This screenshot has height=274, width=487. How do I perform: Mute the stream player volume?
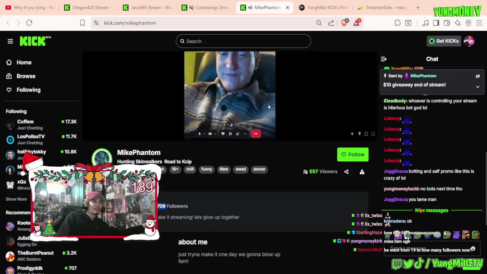pos(352,134)
